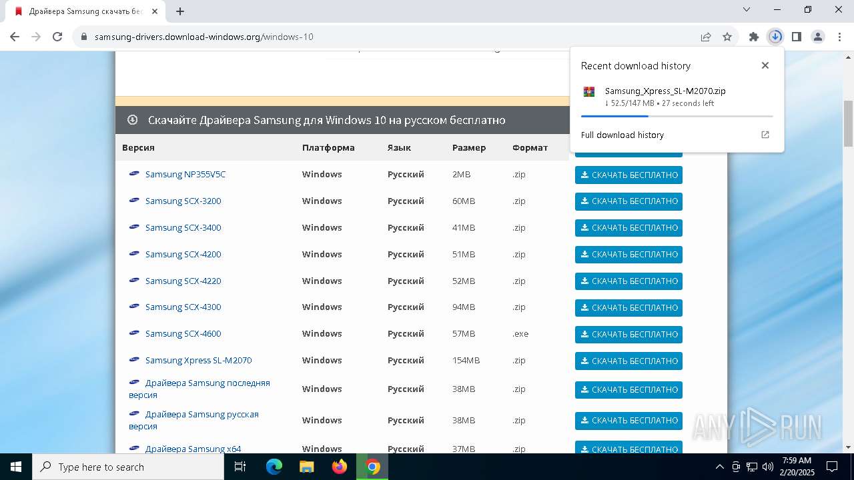Download Samsung Xpress SL-M2070 via Скачать бесплатно
854x480 pixels.
(x=628, y=361)
